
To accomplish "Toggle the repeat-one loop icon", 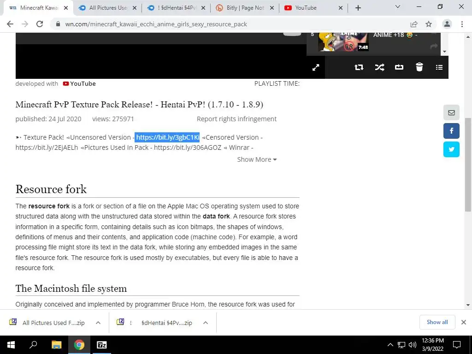I will (x=399, y=67).
